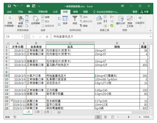Switch to Page Break Preview
This screenshot has width=157, height=123.
pyautogui.click(x=113, y=117)
